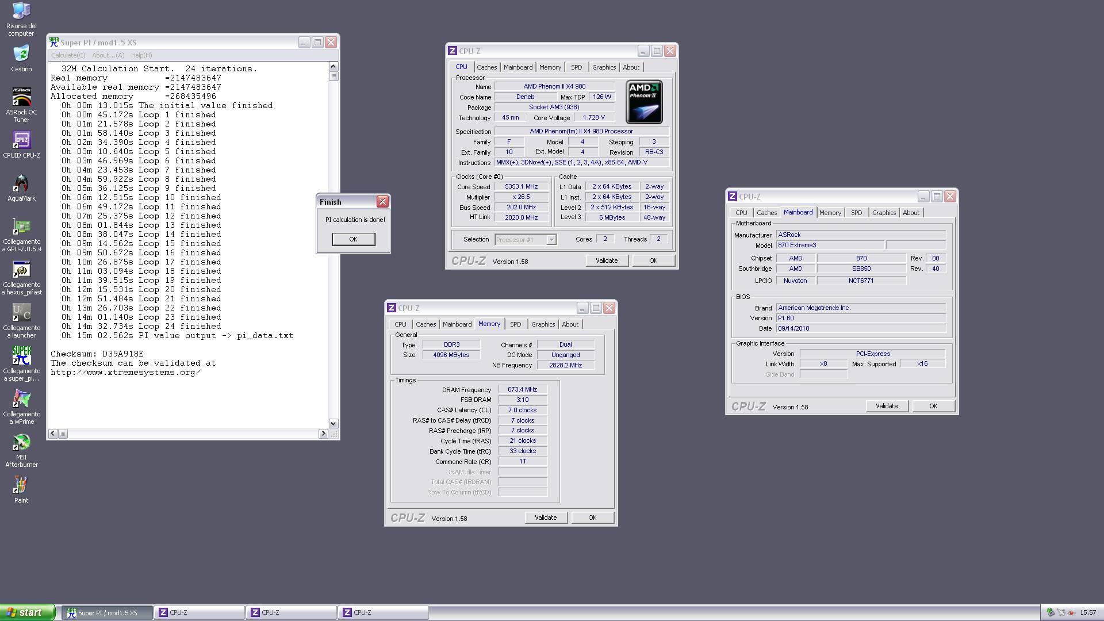Open Calculate(C) menu in Super PI

tap(68, 55)
